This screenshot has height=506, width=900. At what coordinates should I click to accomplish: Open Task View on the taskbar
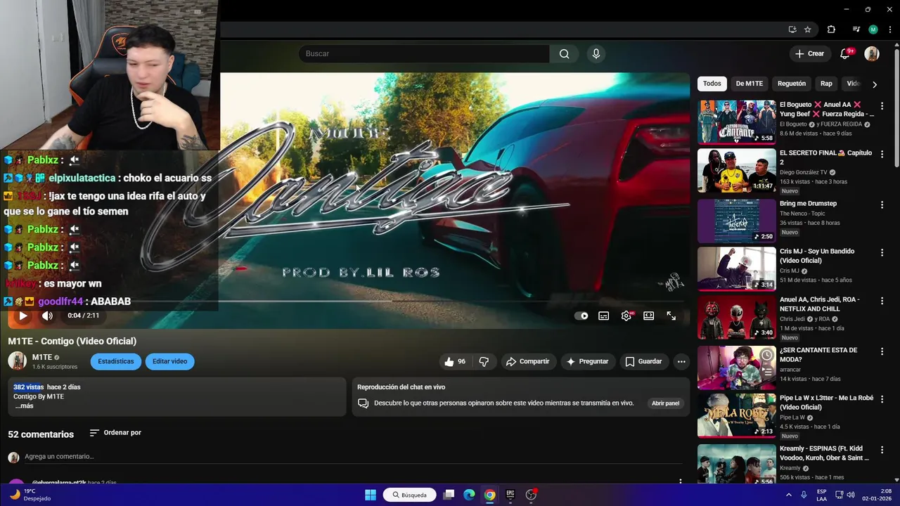click(449, 495)
